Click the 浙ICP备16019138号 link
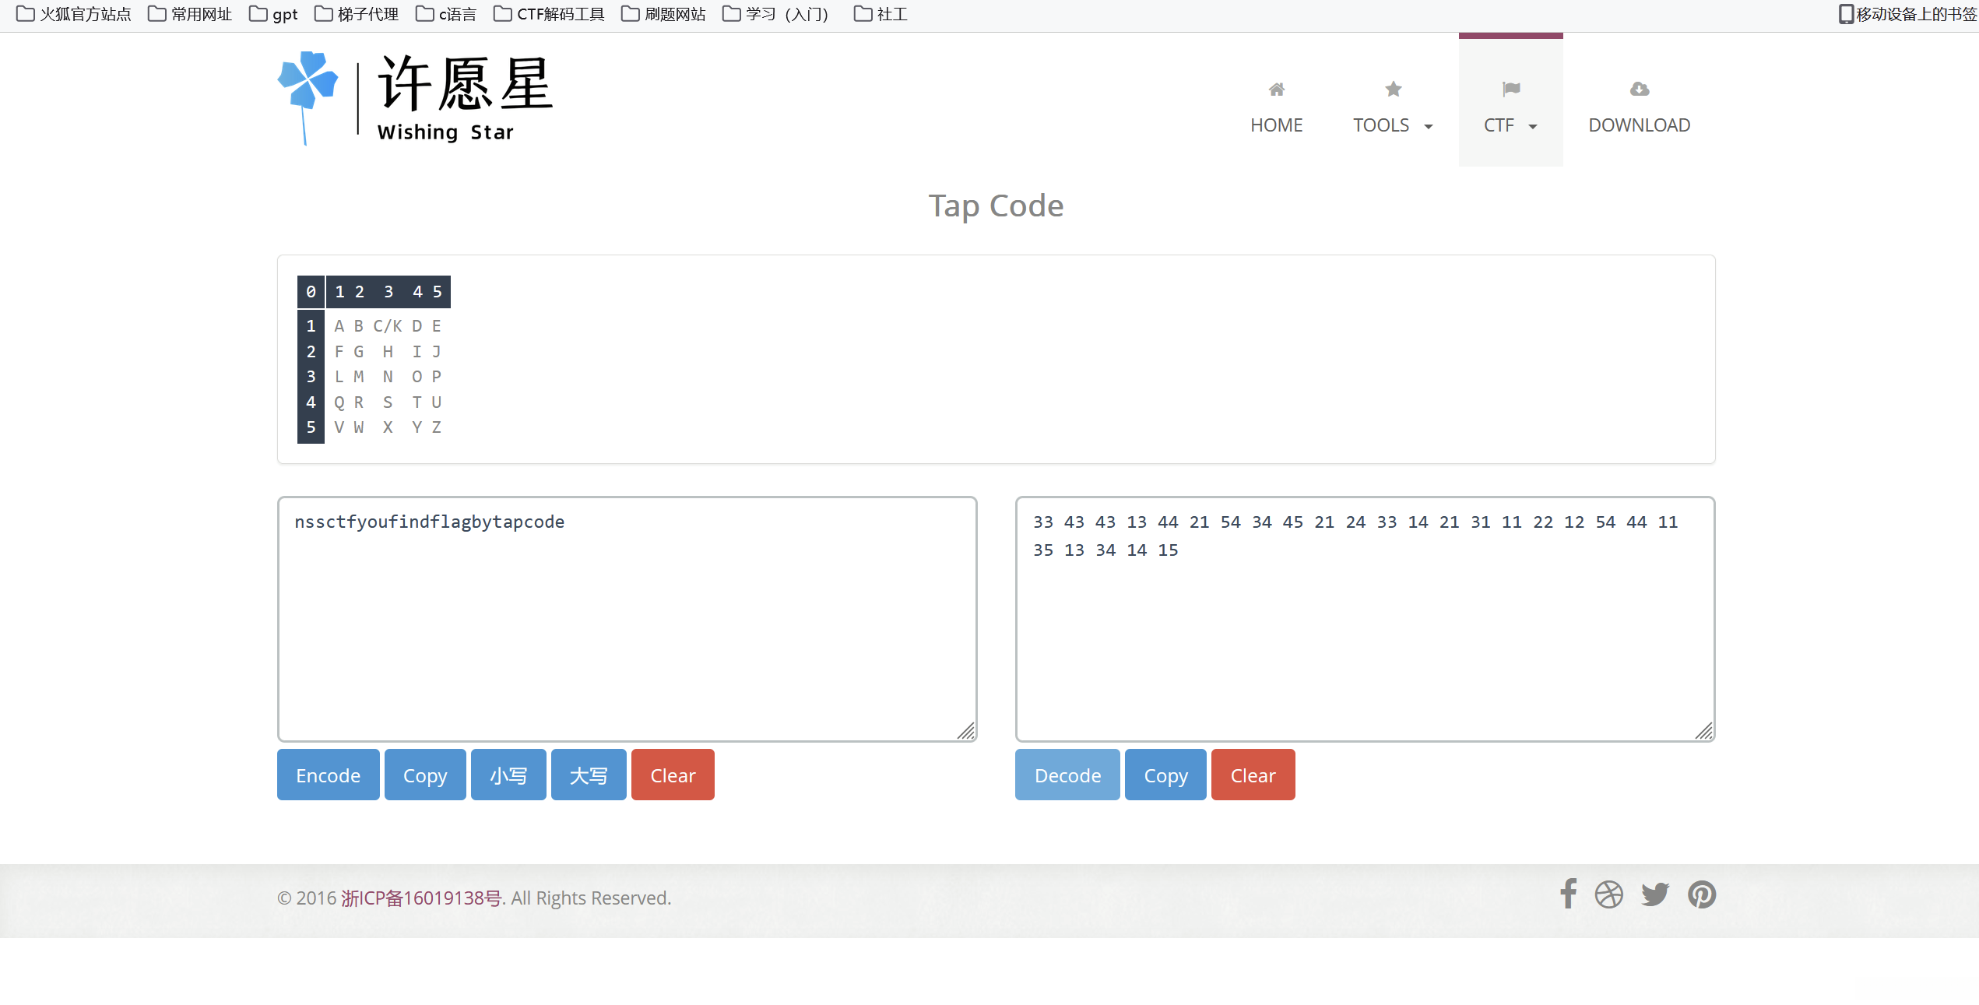This screenshot has height=1005, width=1979. [x=421, y=898]
